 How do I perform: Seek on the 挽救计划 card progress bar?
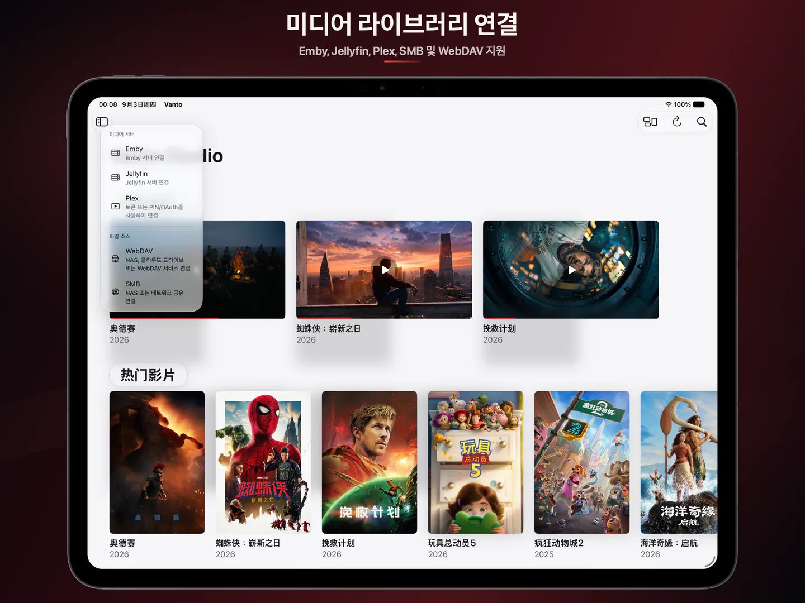(571, 318)
